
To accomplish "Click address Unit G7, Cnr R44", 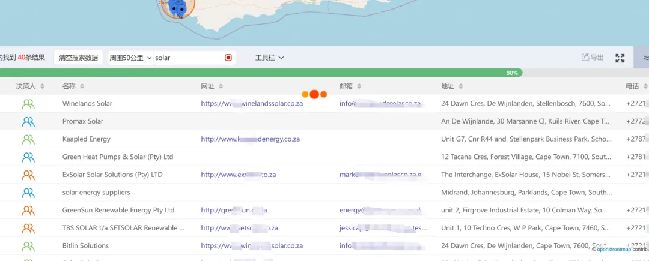I will click(x=526, y=139).
